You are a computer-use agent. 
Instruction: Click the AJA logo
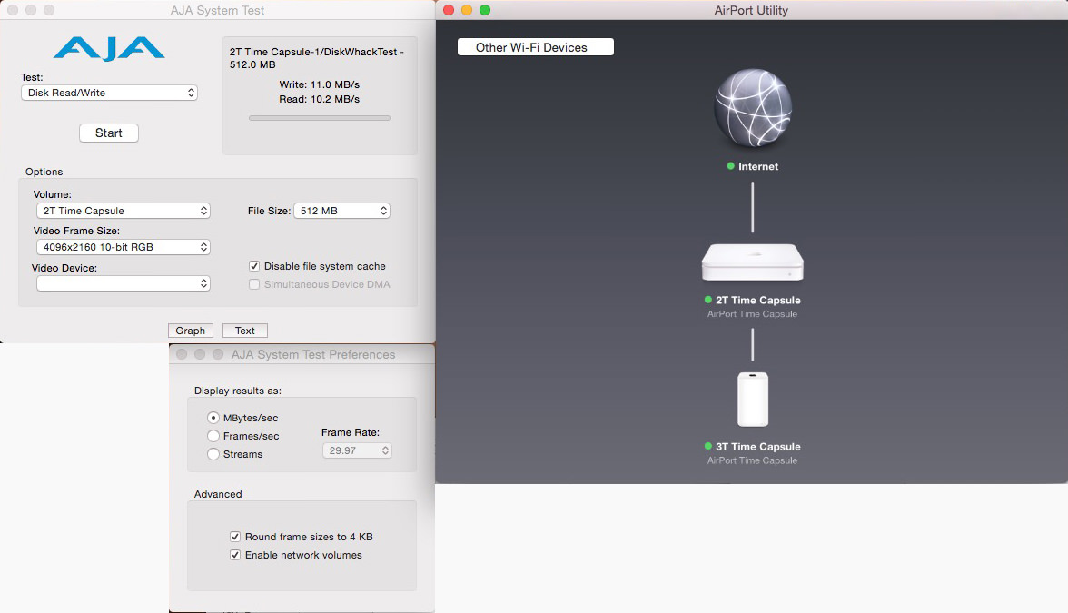click(x=109, y=49)
